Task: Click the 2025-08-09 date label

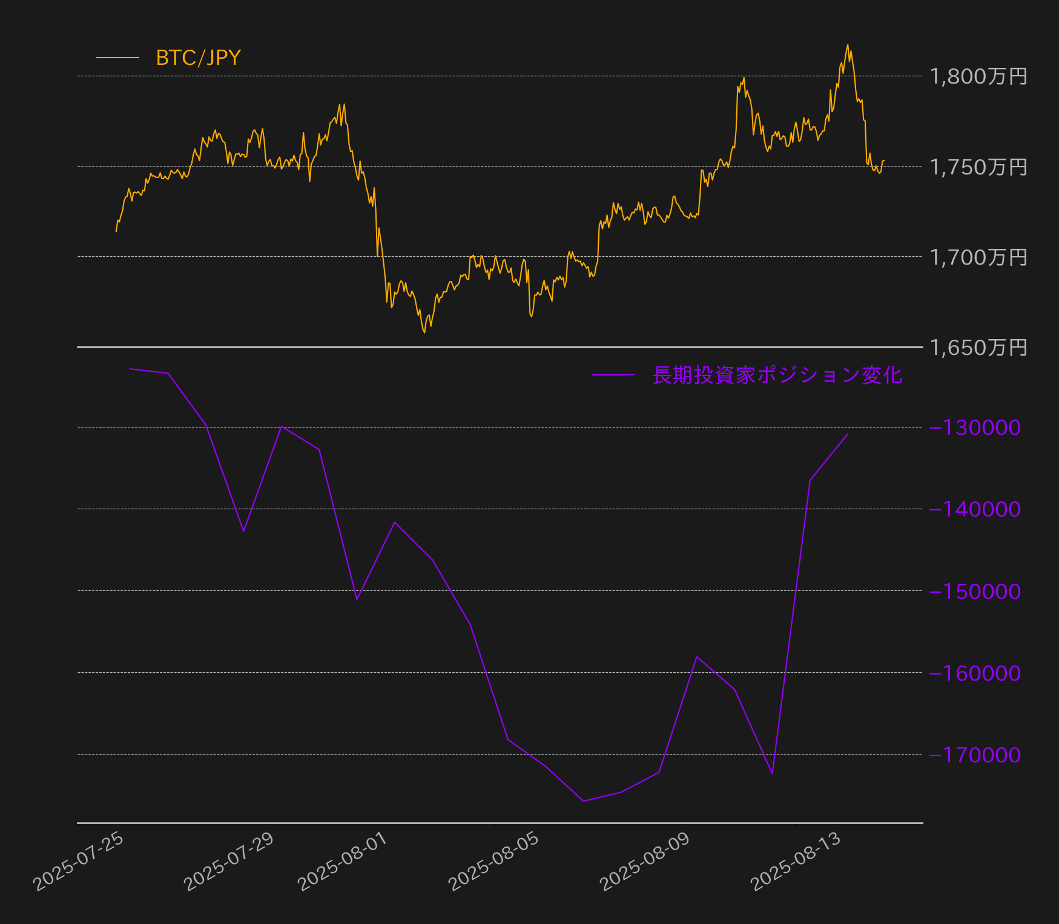Action: 645,861
